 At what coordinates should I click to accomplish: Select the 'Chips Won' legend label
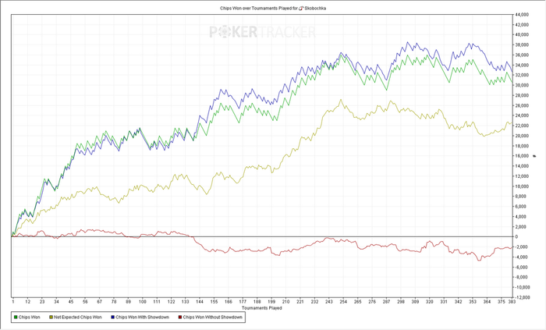(30, 317)
